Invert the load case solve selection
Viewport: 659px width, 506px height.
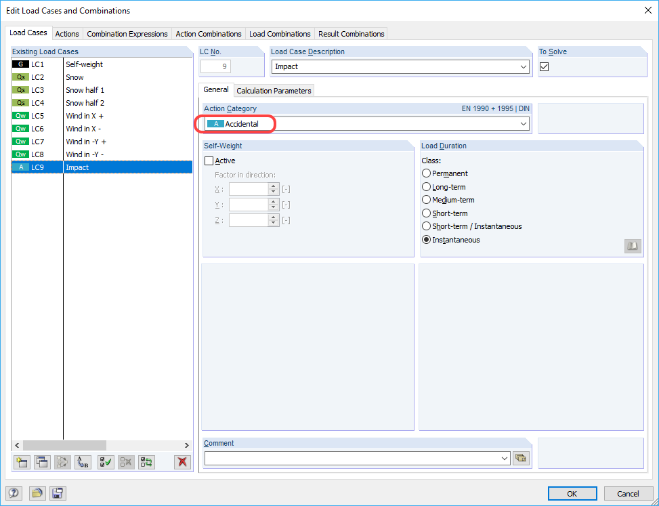[x=146, y=462]
